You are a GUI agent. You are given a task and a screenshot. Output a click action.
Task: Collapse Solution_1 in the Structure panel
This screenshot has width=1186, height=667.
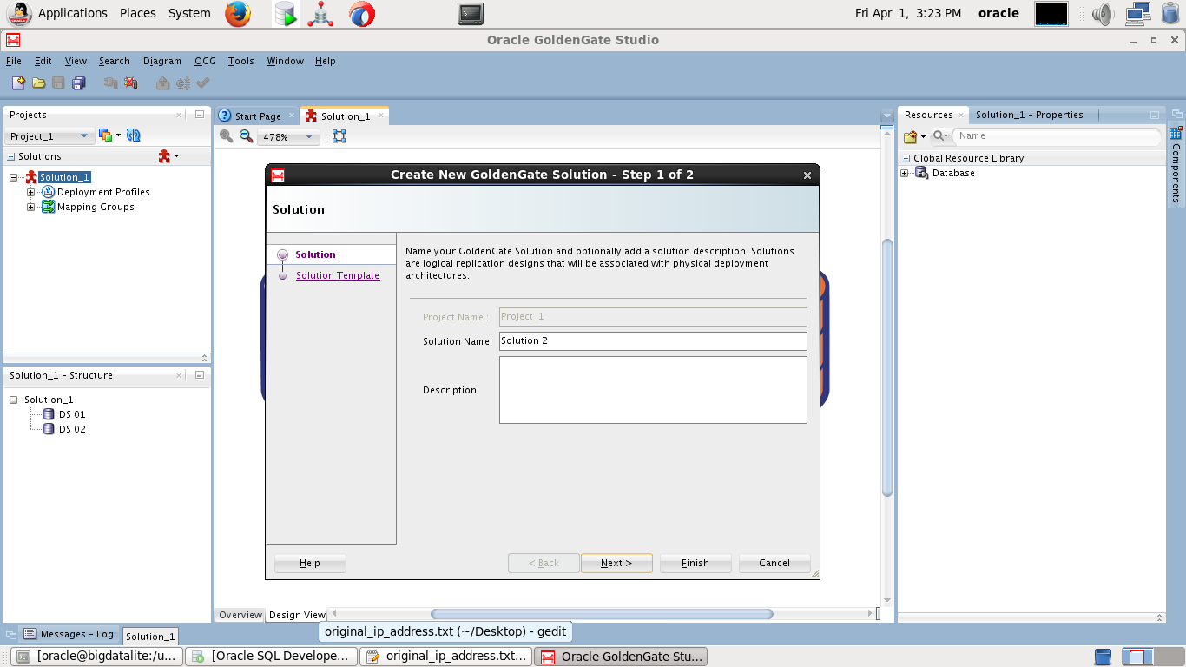point(15,400)
